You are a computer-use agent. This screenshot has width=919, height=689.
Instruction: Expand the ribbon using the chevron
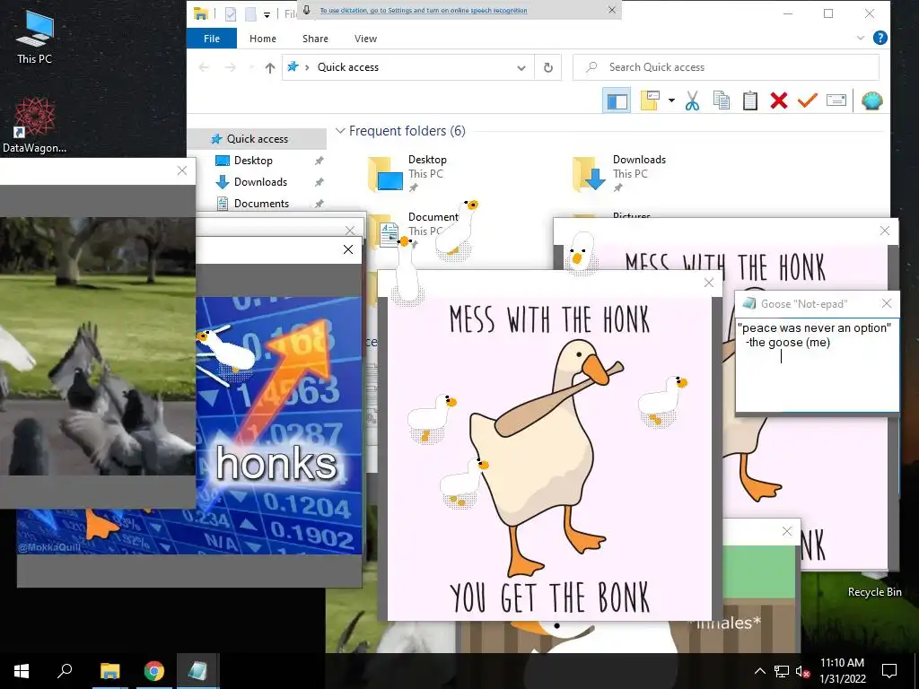pos(860,38)
